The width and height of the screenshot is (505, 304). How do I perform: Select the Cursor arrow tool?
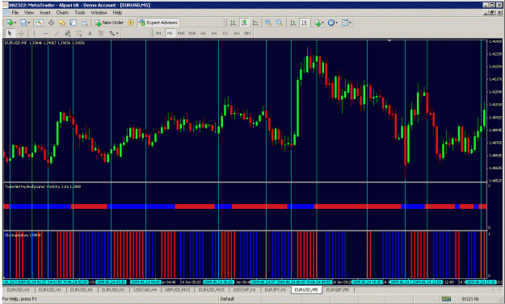pyautogui.click(x=10, y=33)
